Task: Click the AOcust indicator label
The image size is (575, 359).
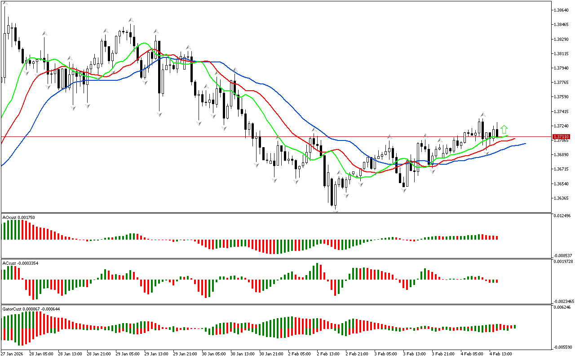Action: coord(18,218)
